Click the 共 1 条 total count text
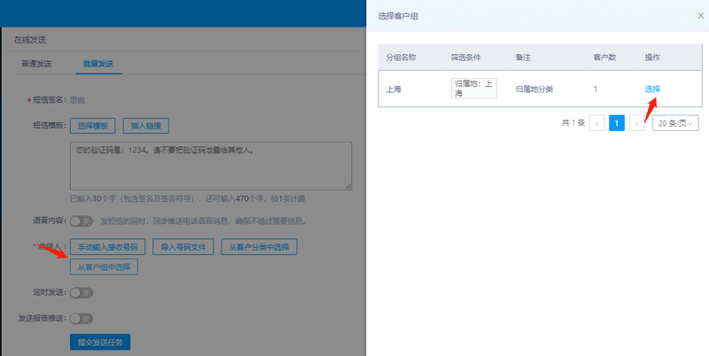Viewport: 709px width, 356px height. [x=573, y=123]
